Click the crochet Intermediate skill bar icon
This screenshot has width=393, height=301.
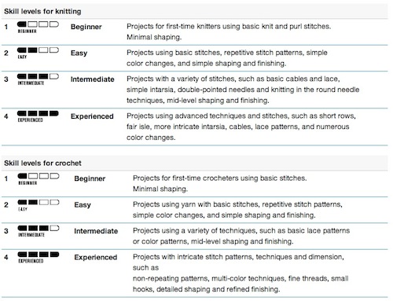point(39,231)
